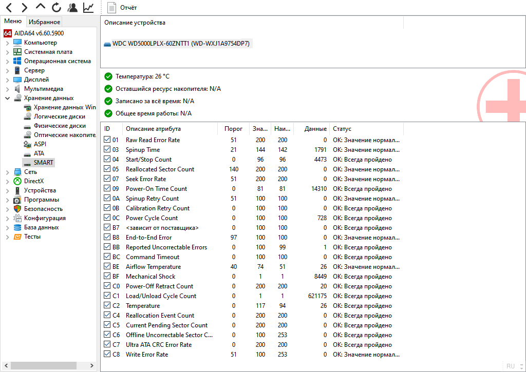Uncheck the Raw Read Error Rate checkbox
This screenshot has height=372, width=526.
[x=107, y=140]
